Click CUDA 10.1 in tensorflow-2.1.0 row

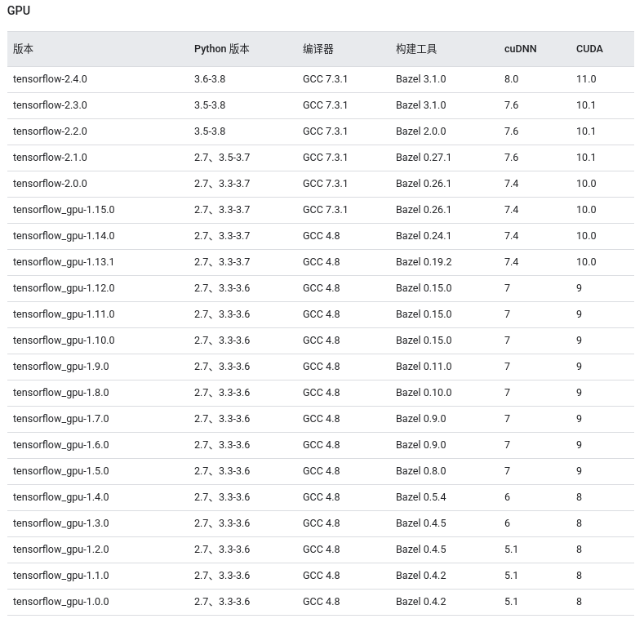pos(586,158)
